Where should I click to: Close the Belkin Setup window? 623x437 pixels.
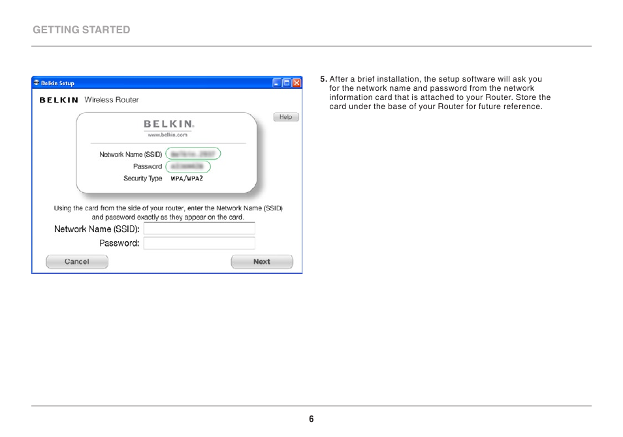pyautogui.click(x=296, y=83)
